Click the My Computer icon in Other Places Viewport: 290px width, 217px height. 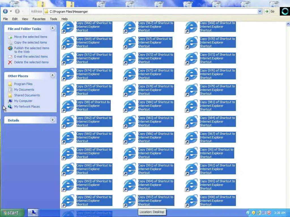[10, 101]
